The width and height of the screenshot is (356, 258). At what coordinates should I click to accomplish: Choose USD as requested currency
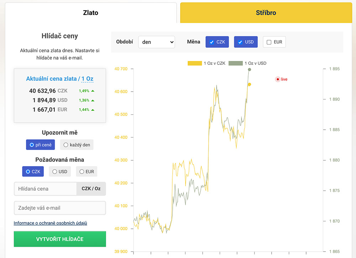[x=60, y=172]
